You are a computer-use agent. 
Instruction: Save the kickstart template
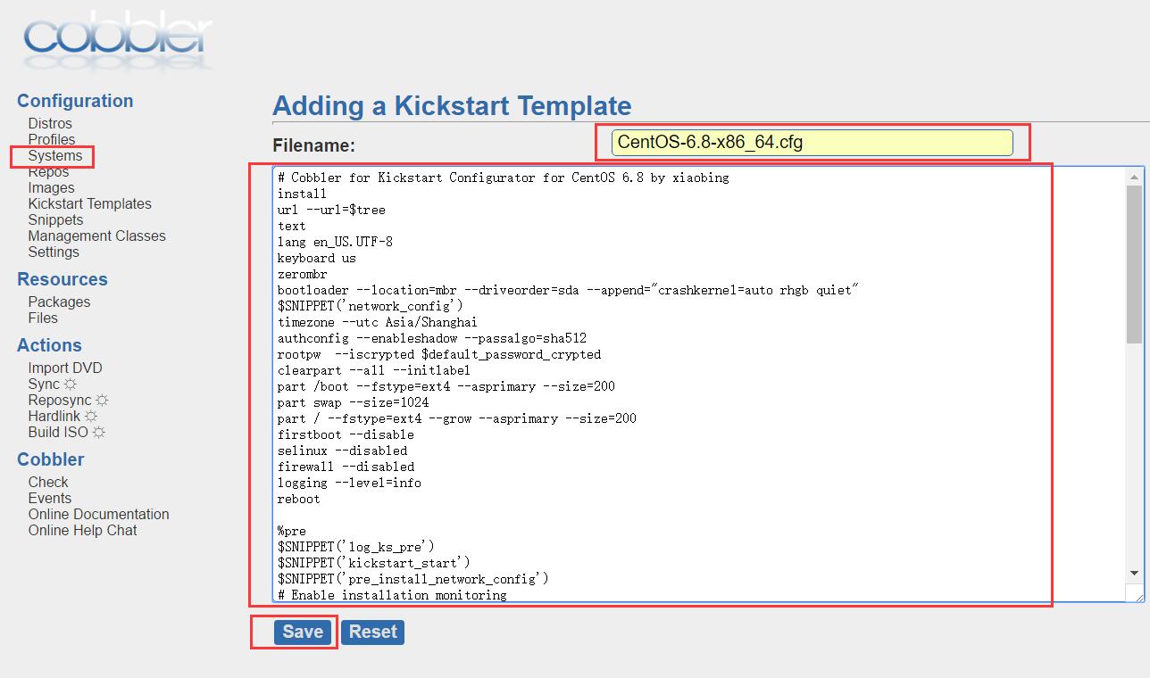pyautogui.click(x=303, y=632)
